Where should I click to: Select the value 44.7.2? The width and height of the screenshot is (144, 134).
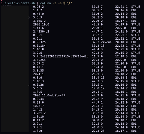97,32
